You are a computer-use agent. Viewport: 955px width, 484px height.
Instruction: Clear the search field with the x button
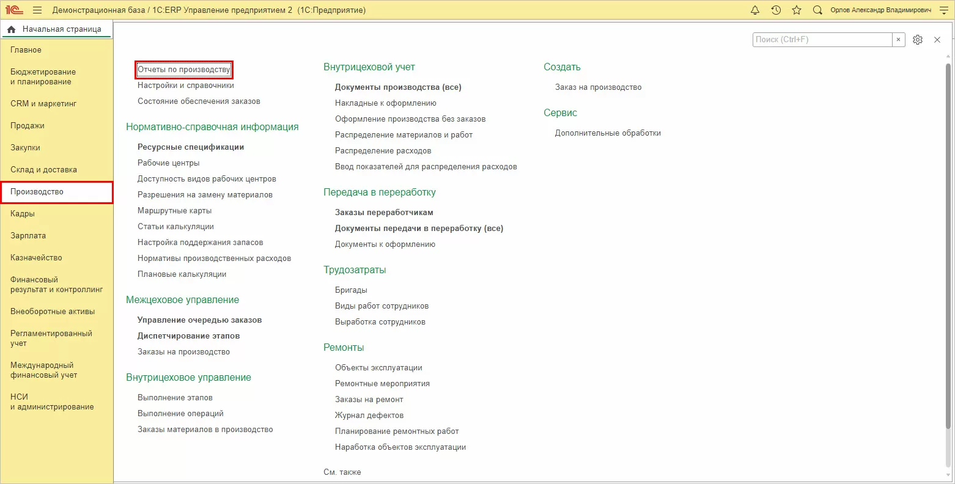[x=898, y=40]
